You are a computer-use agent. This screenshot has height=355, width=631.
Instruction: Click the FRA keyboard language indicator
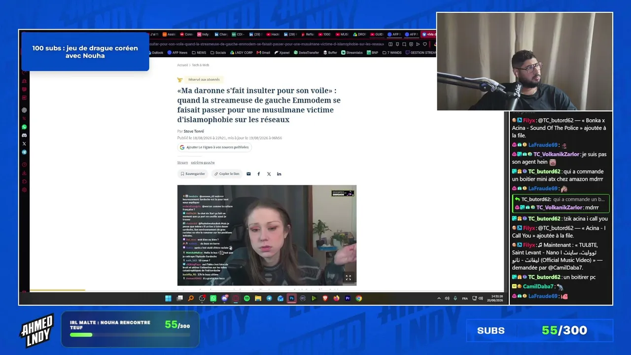tap(465, 298)
